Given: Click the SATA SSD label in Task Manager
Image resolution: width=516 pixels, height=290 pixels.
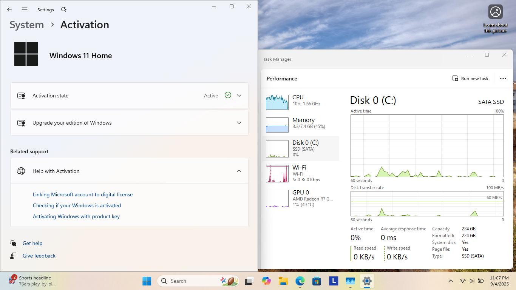Looking at the screenshot, I should click(x=491, y=102).
